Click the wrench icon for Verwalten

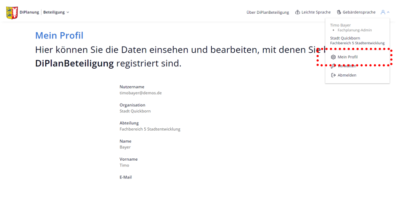333,66
